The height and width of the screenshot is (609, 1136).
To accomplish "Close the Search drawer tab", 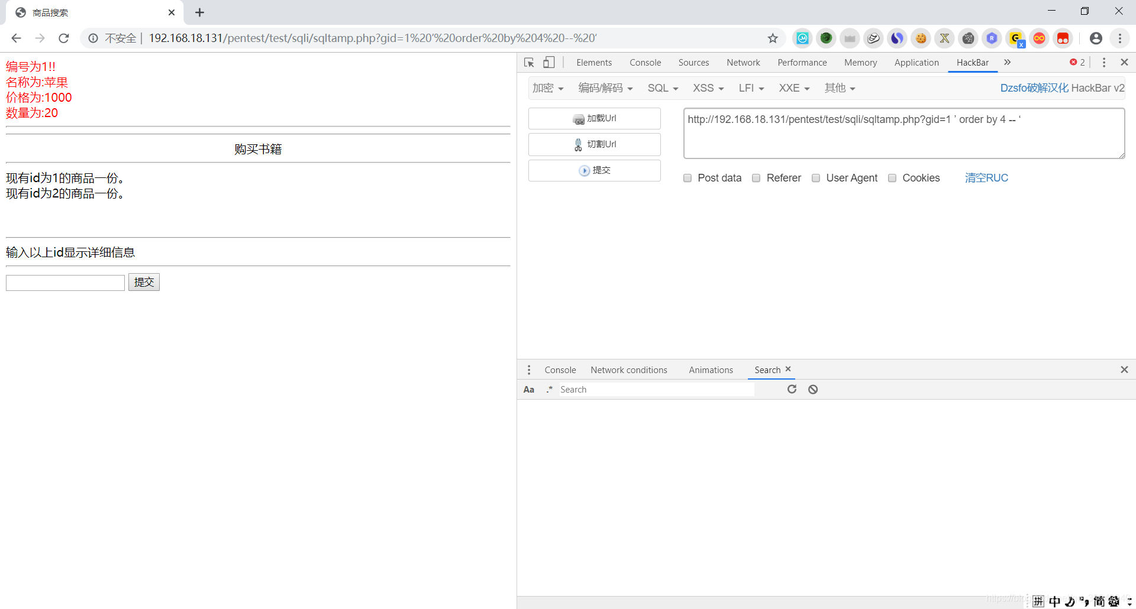I will pyautogui.click(x=788, y=369).
